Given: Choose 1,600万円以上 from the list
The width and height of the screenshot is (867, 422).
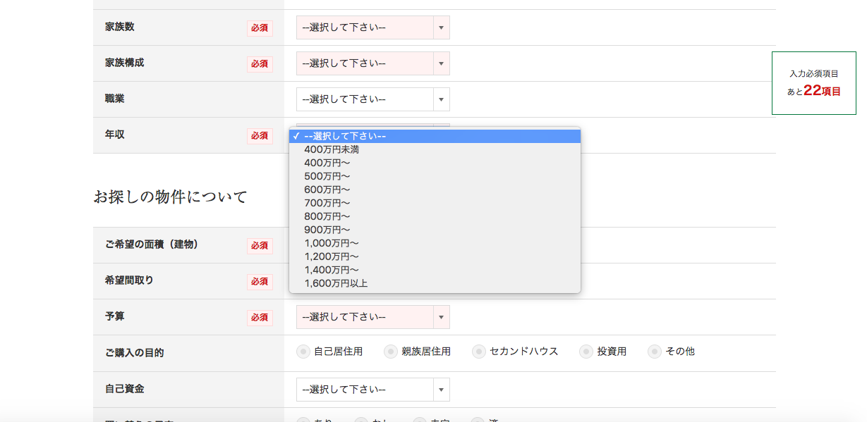Looking at the screenshot, I should click(336, 283).
